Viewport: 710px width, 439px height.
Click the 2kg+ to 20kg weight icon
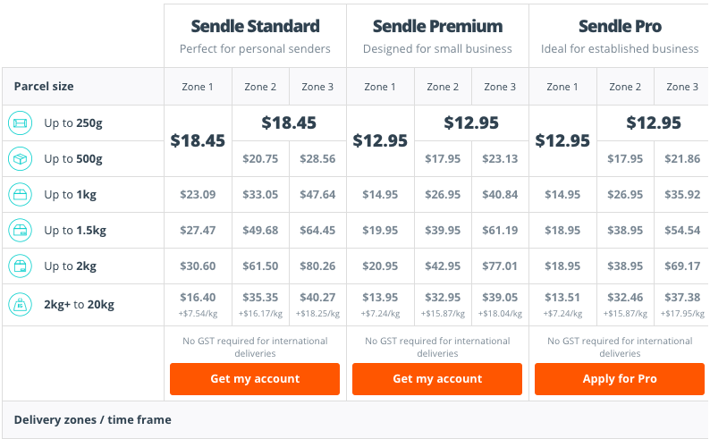(x=20, y=305)
